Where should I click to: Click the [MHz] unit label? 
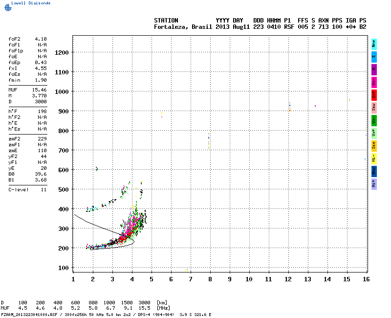pos(163,308)
